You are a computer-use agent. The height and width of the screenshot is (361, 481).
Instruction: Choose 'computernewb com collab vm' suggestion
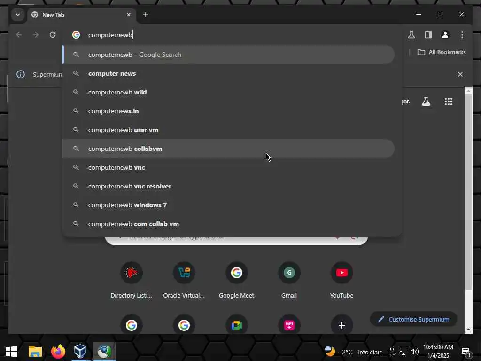229,224
